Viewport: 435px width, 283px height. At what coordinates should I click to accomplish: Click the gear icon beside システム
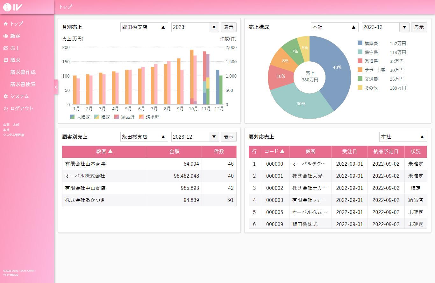point(6,96)
